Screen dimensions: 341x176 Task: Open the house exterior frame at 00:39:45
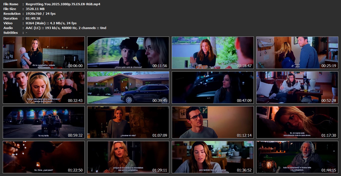(128, 88)
